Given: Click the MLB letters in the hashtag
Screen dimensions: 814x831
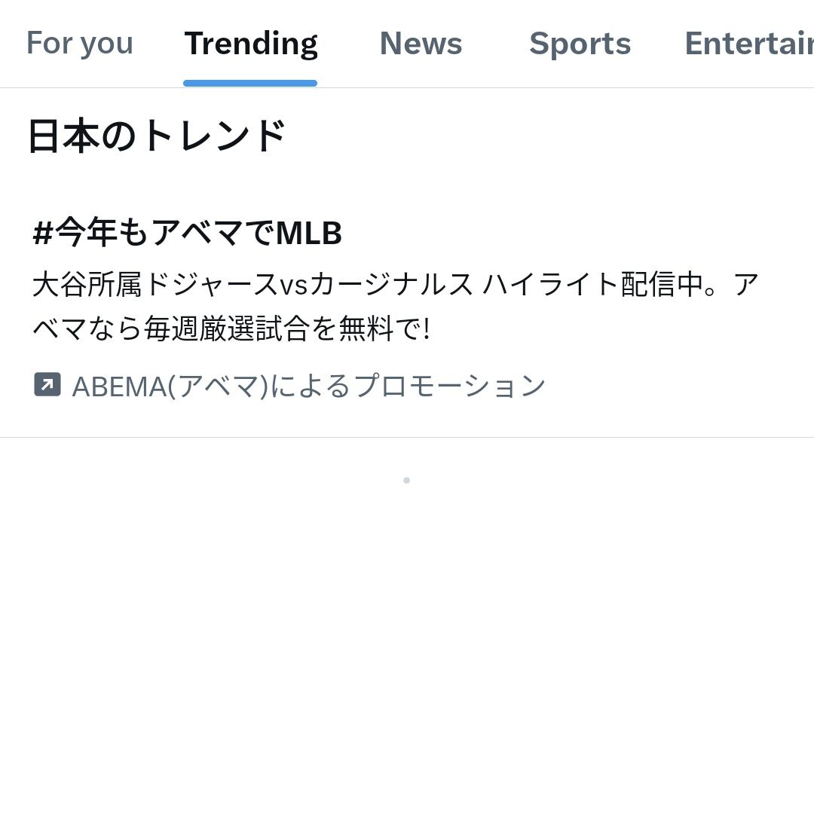Looking at the screenshot, I should (309, 234).
